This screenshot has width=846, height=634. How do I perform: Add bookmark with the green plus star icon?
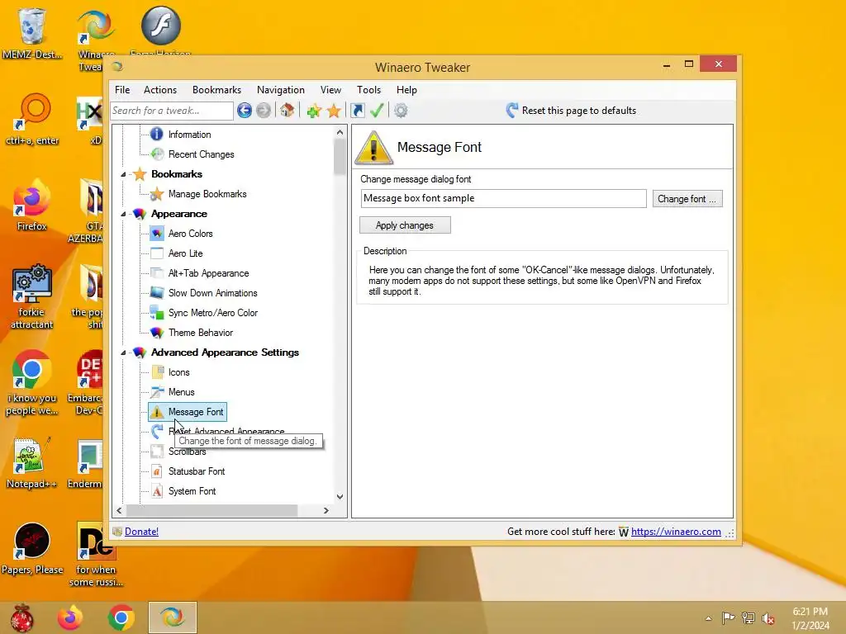pyautogui.click(x=314, y=111)
